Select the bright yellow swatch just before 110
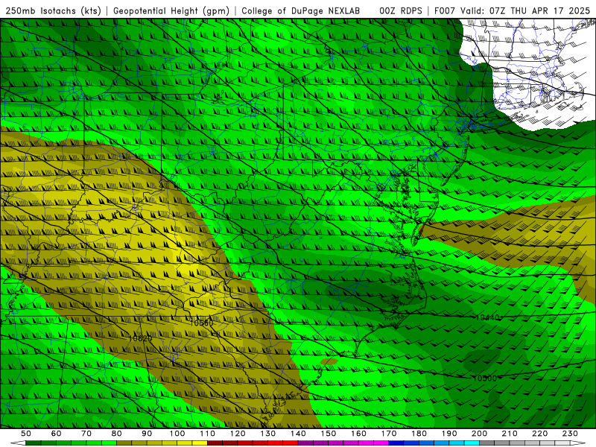The width and height of the screenshot is (596, 447). (200, 443)
